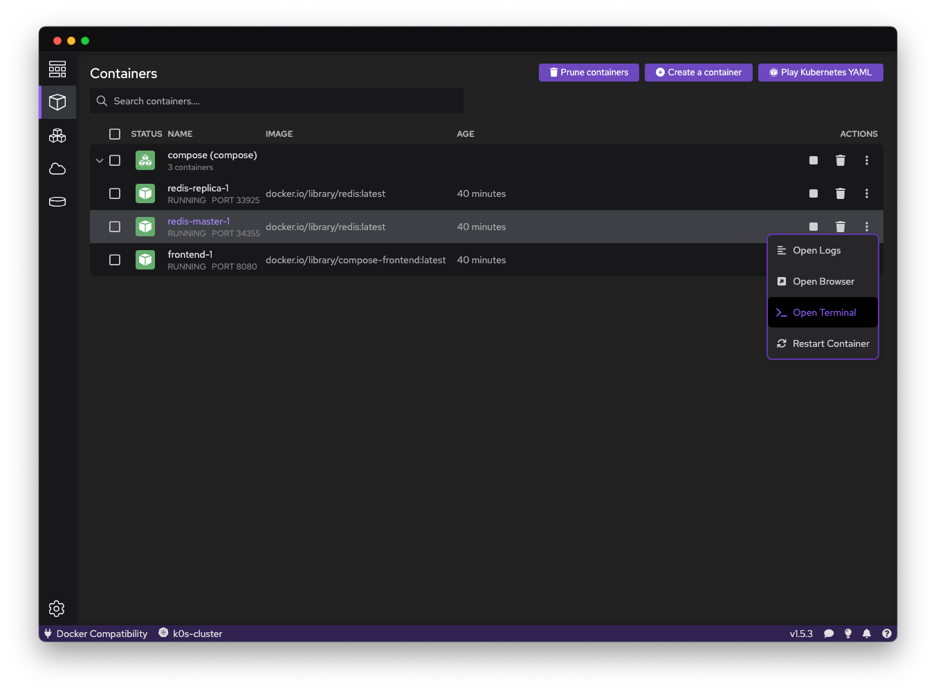The image size is (936, 693).
Task: Click the compose (compose) group name
Action: pos(212,155)
